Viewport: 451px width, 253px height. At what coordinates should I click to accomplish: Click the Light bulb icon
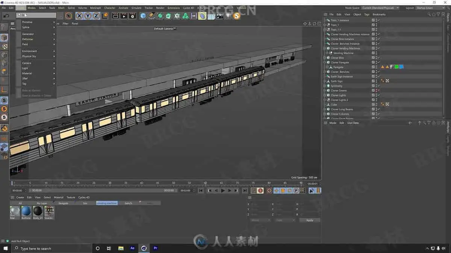tap(228, 16)
